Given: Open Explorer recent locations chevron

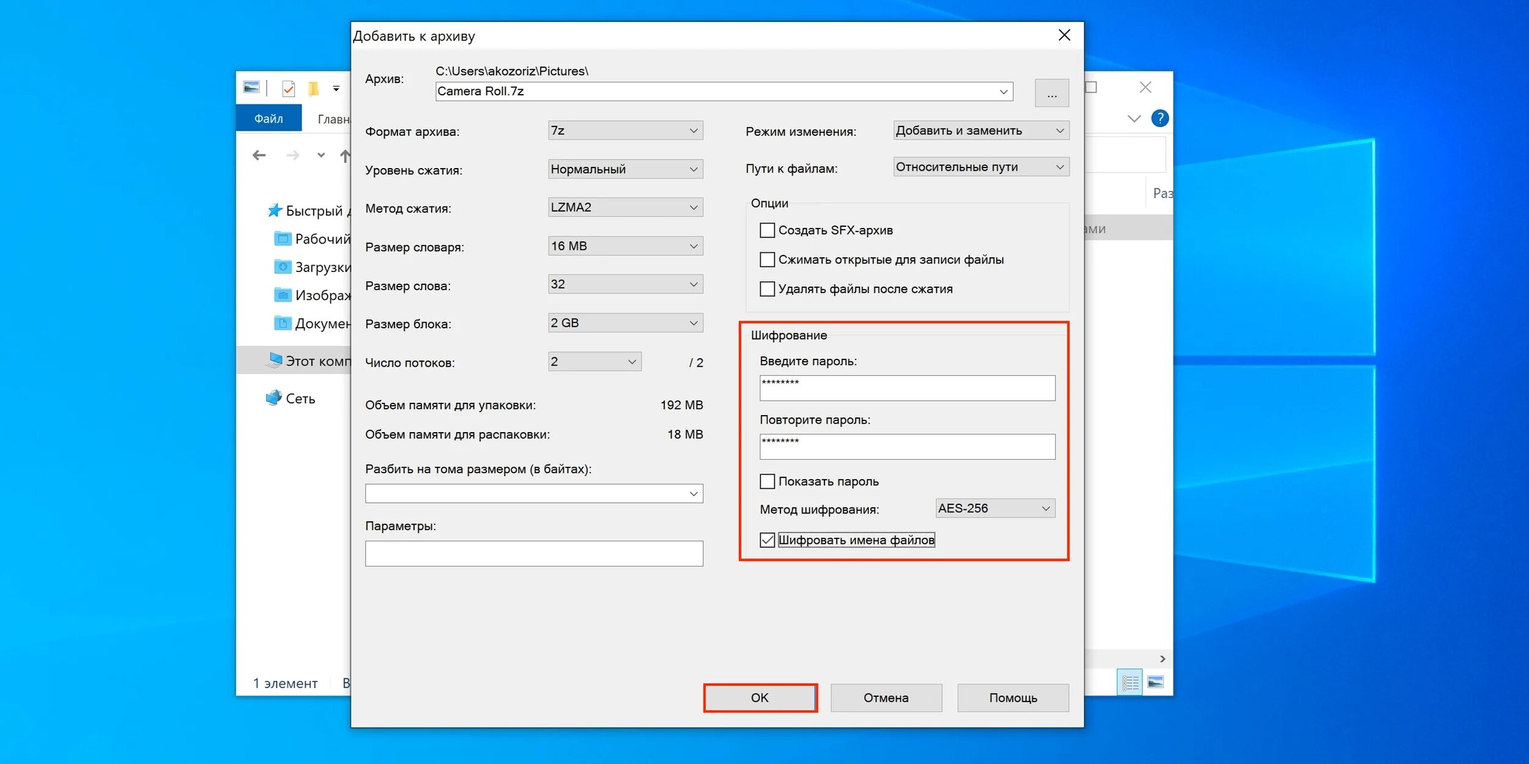Looking at the screenshot, I should pyautogui.click(x=321, y=155).
